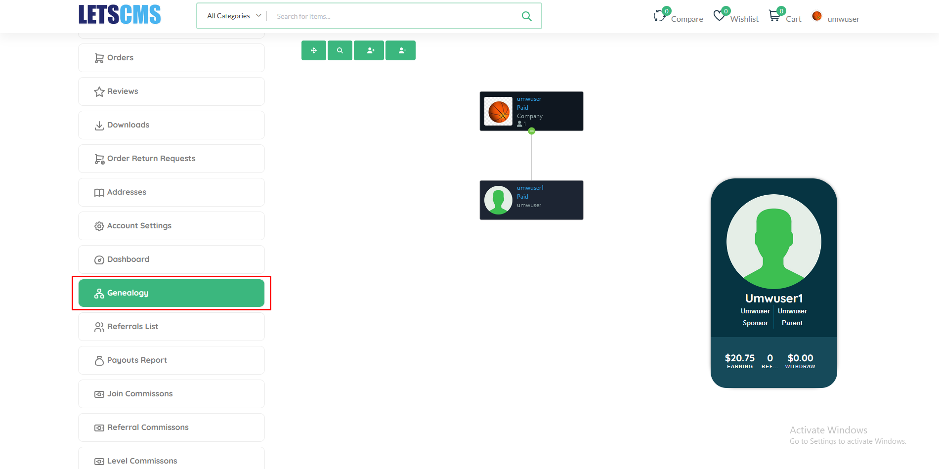Click the Paid status link on umwuser's node
This screenshot has height=469, width=939.
[x=522, y=107]
